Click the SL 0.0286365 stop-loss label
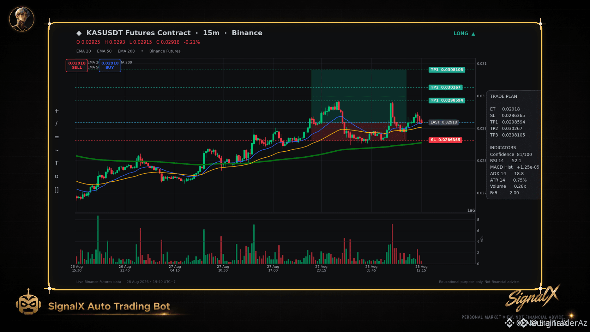This screenshot has height=332, width=590. (x=445, y=140)
